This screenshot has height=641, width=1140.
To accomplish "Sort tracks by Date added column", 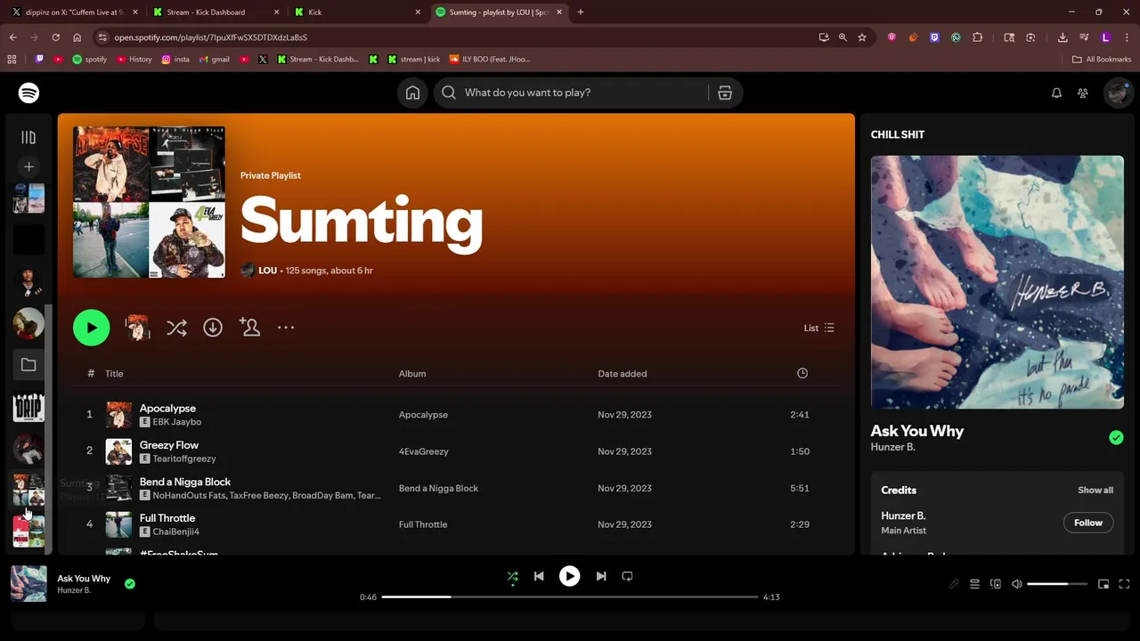I will tap(623, 374).
